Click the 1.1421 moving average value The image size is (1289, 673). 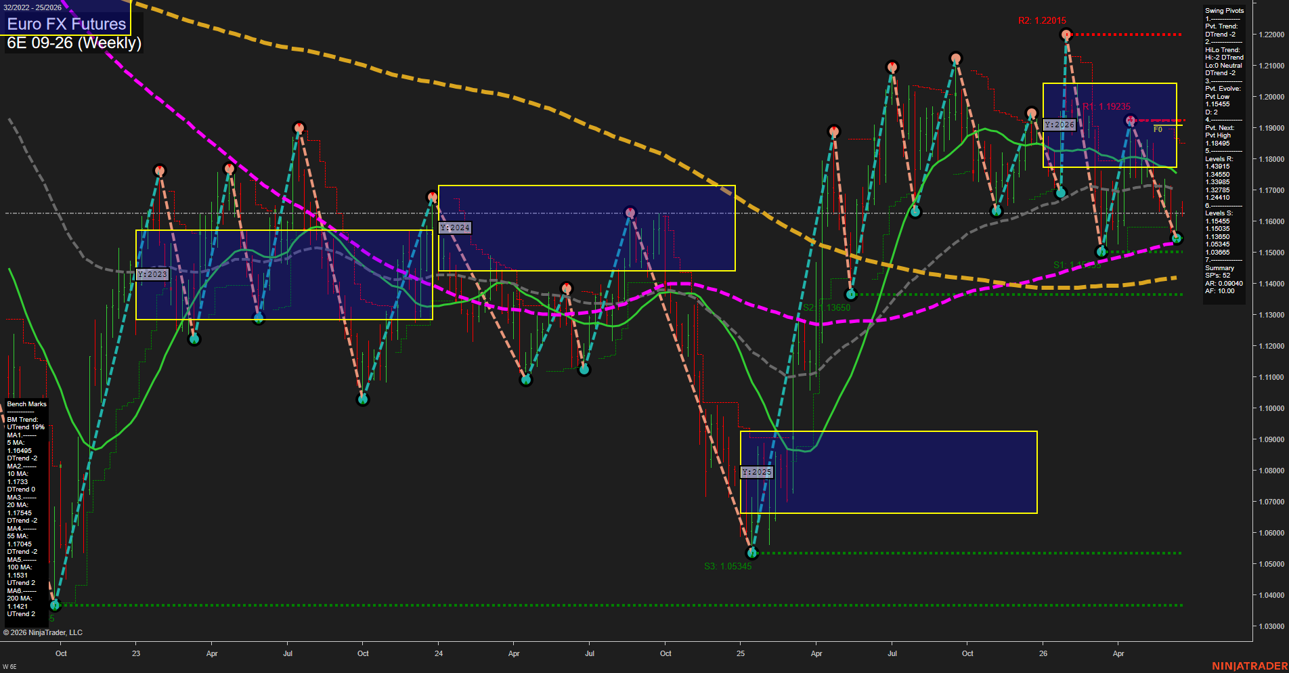tap(18, 607)
